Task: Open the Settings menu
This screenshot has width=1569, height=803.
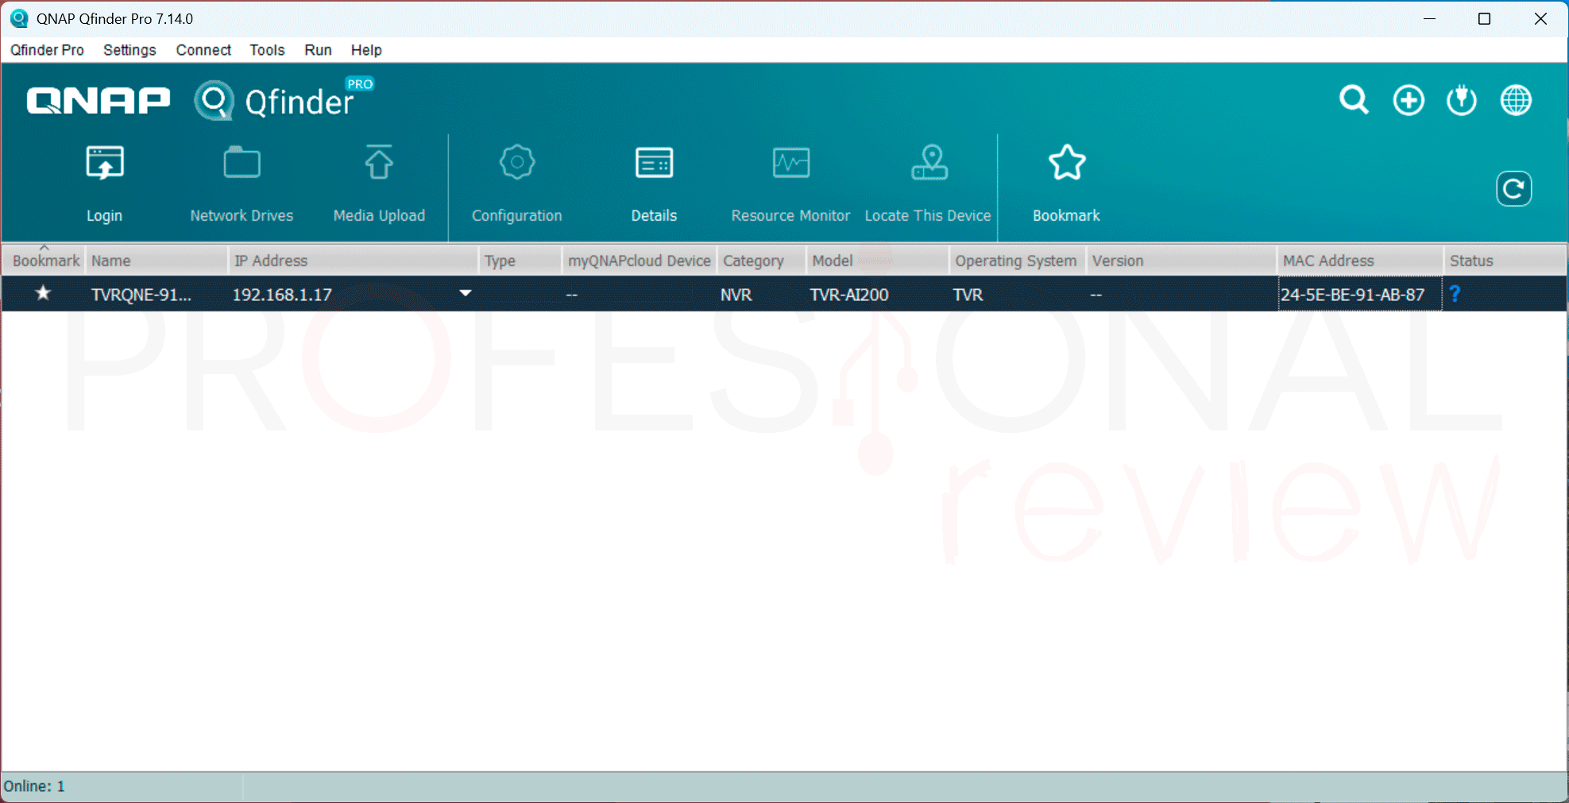Action: [129, 50]
